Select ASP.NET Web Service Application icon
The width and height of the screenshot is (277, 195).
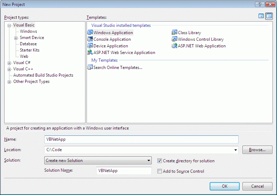(90, 52)
